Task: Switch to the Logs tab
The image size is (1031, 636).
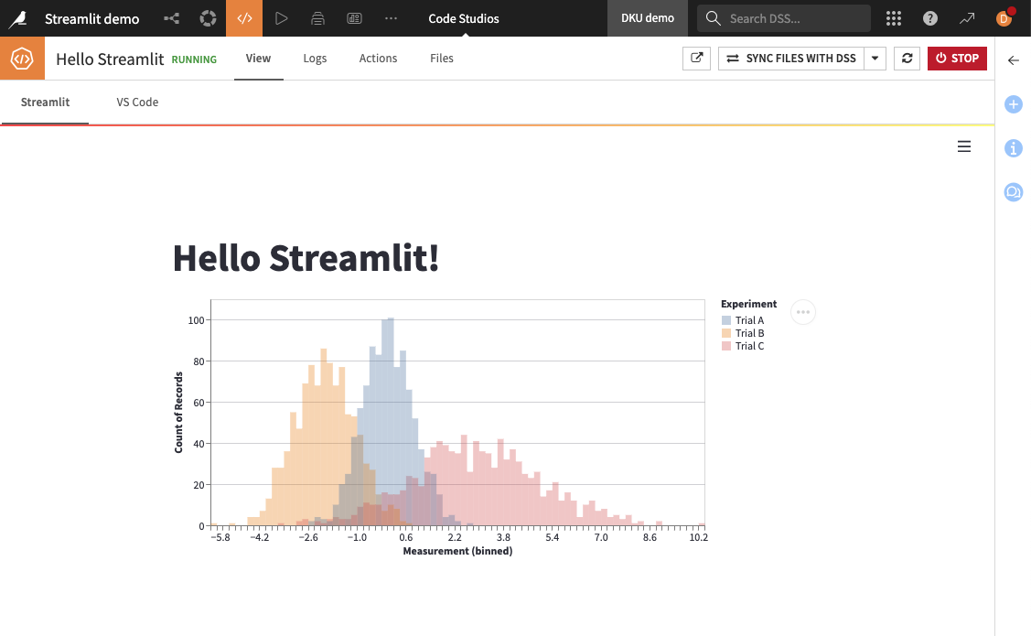Action: [315, 58]
